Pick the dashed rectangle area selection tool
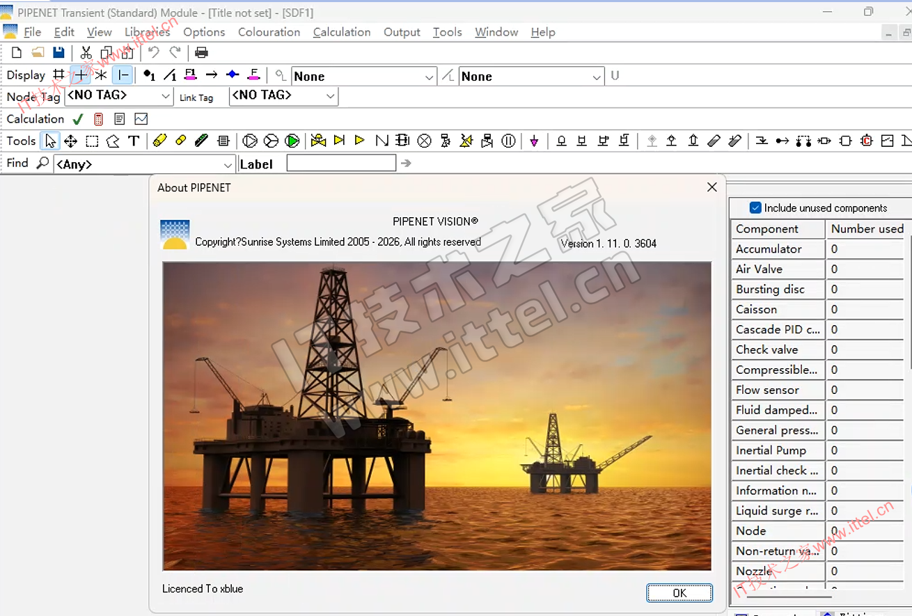 92,141
